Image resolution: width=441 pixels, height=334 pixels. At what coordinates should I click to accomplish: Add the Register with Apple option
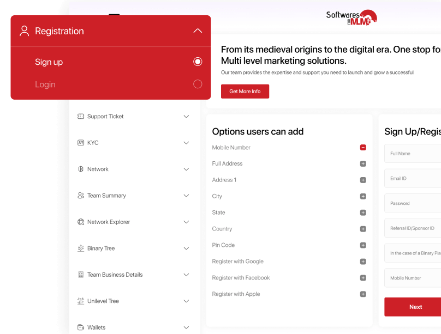(x=363, y=294)
